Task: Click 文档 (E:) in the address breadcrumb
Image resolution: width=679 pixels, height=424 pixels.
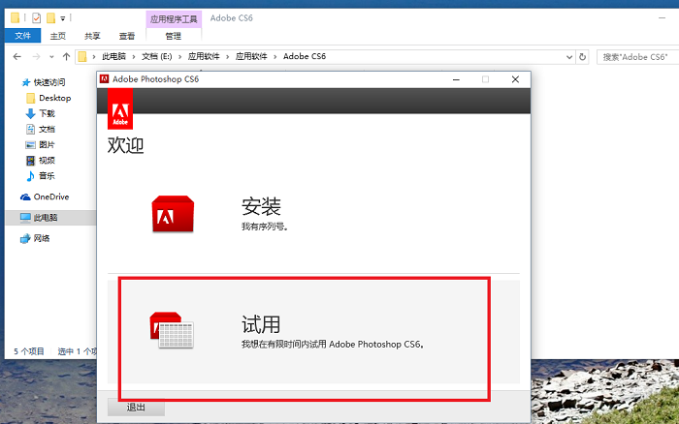Action: coord(157,56)
